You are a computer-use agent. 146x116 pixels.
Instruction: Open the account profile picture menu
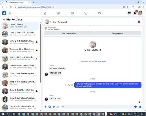tap(140, 13)
